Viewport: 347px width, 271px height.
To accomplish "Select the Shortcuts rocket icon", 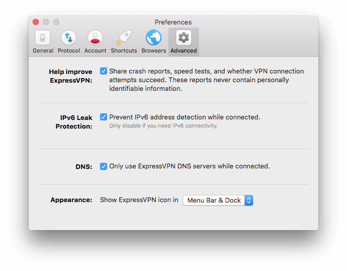I will [x=124, y=38].
